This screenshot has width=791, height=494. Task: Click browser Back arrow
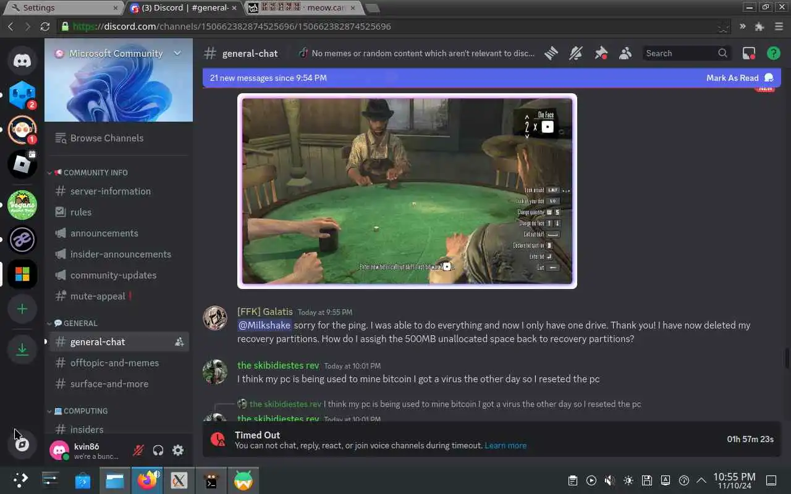point(11,27)
